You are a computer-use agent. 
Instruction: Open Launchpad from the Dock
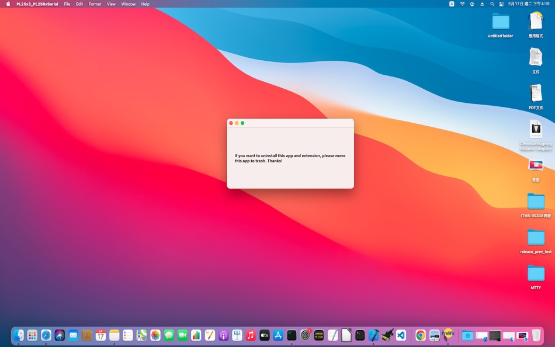click(32, 335)
